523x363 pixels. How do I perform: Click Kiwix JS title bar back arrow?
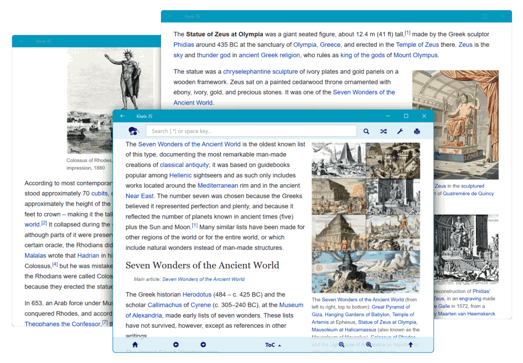[123, 116]
